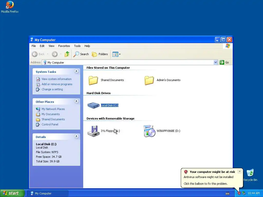Click the My Network Places icon

click(38, 109)
